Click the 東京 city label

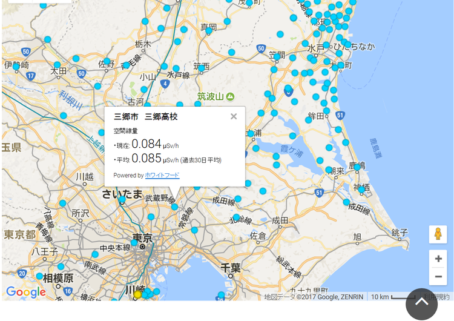(142, 237)
